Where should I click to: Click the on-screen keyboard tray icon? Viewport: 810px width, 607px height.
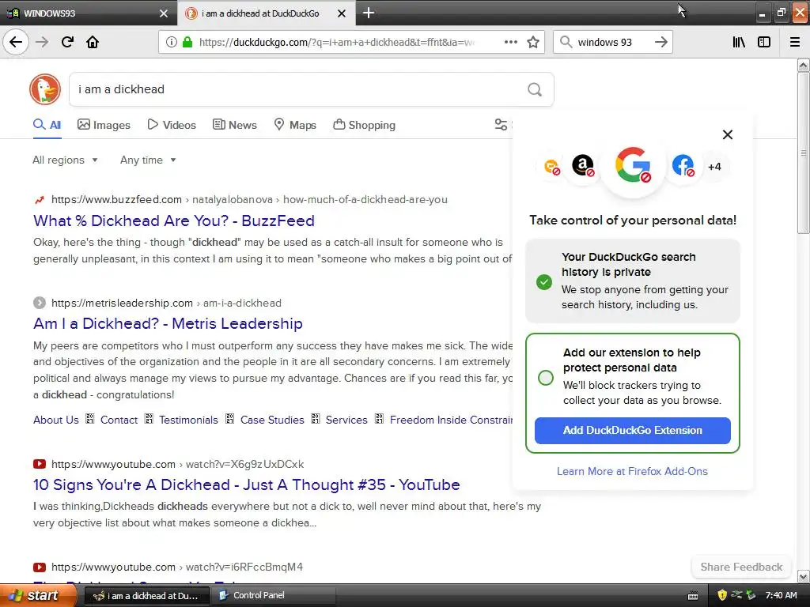(x=693, y=596)
